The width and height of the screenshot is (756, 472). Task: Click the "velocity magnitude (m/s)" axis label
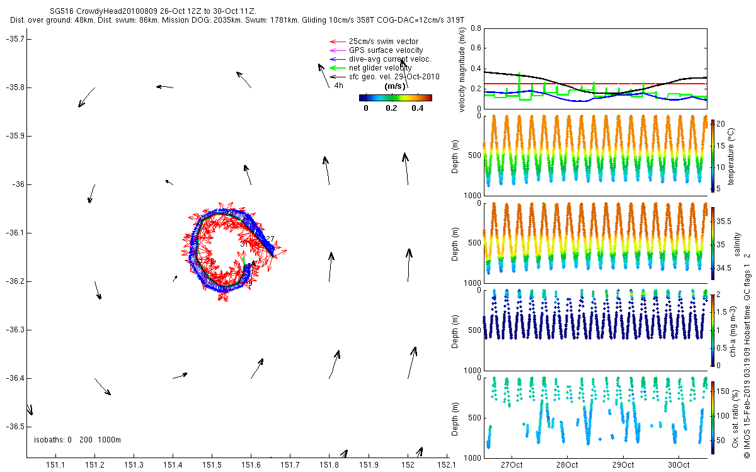point(463,70)
